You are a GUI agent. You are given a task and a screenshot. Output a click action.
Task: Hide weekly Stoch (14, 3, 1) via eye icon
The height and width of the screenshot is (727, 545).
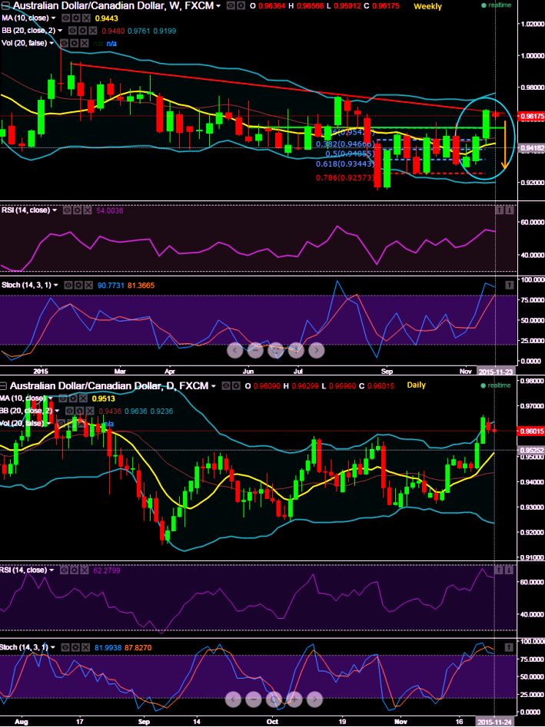tap(68, 285)
